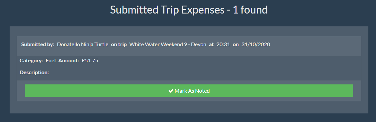Image resolution: width=376 pixels, height=122 pixels.
Task: Click the Description label
Action: (x=34, y=73)
